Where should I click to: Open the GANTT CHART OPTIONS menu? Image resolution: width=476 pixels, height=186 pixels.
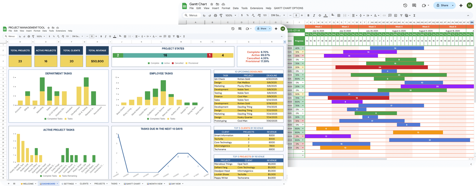click(x=288, y=8)
